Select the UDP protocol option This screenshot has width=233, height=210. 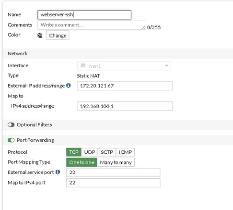(x=90, y=152)
